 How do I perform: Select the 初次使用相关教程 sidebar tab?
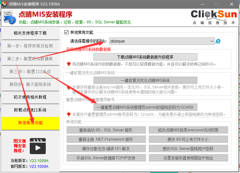click(x=30, y=97)
